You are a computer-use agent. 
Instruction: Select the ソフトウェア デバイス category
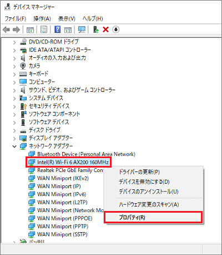coord(49,122)
